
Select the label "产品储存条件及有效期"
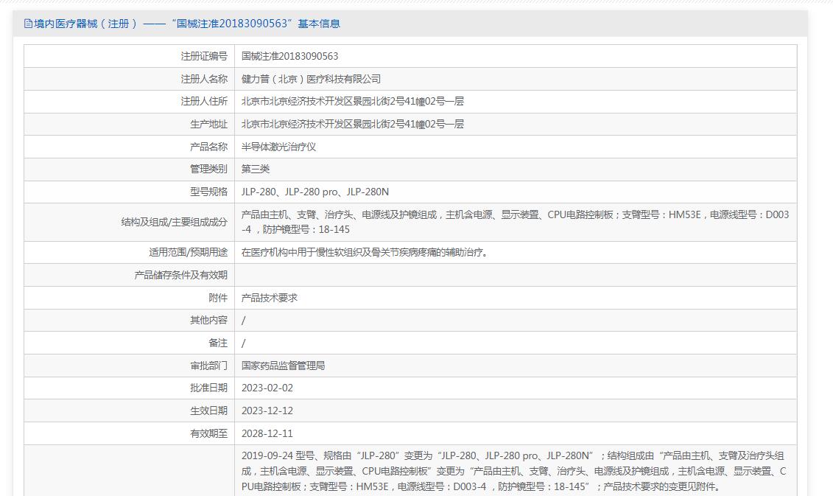click(x=180, y=275)
